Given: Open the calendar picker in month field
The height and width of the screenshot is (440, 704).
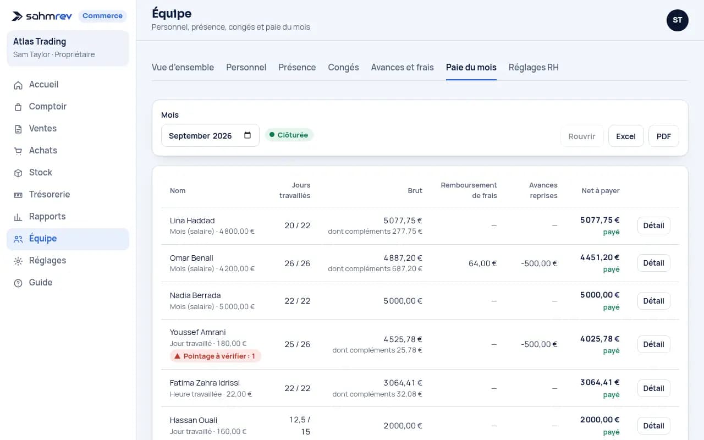Looking at the screenshot, I should coord(248,135).
